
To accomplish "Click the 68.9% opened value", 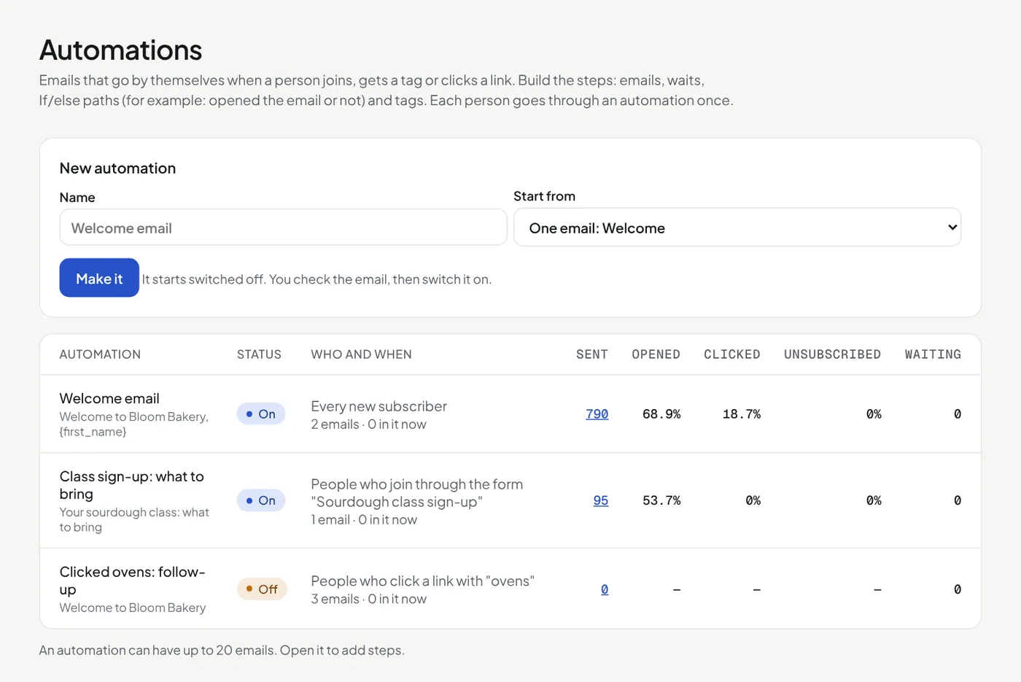I will pyautogui.click(x=661, y=414).
